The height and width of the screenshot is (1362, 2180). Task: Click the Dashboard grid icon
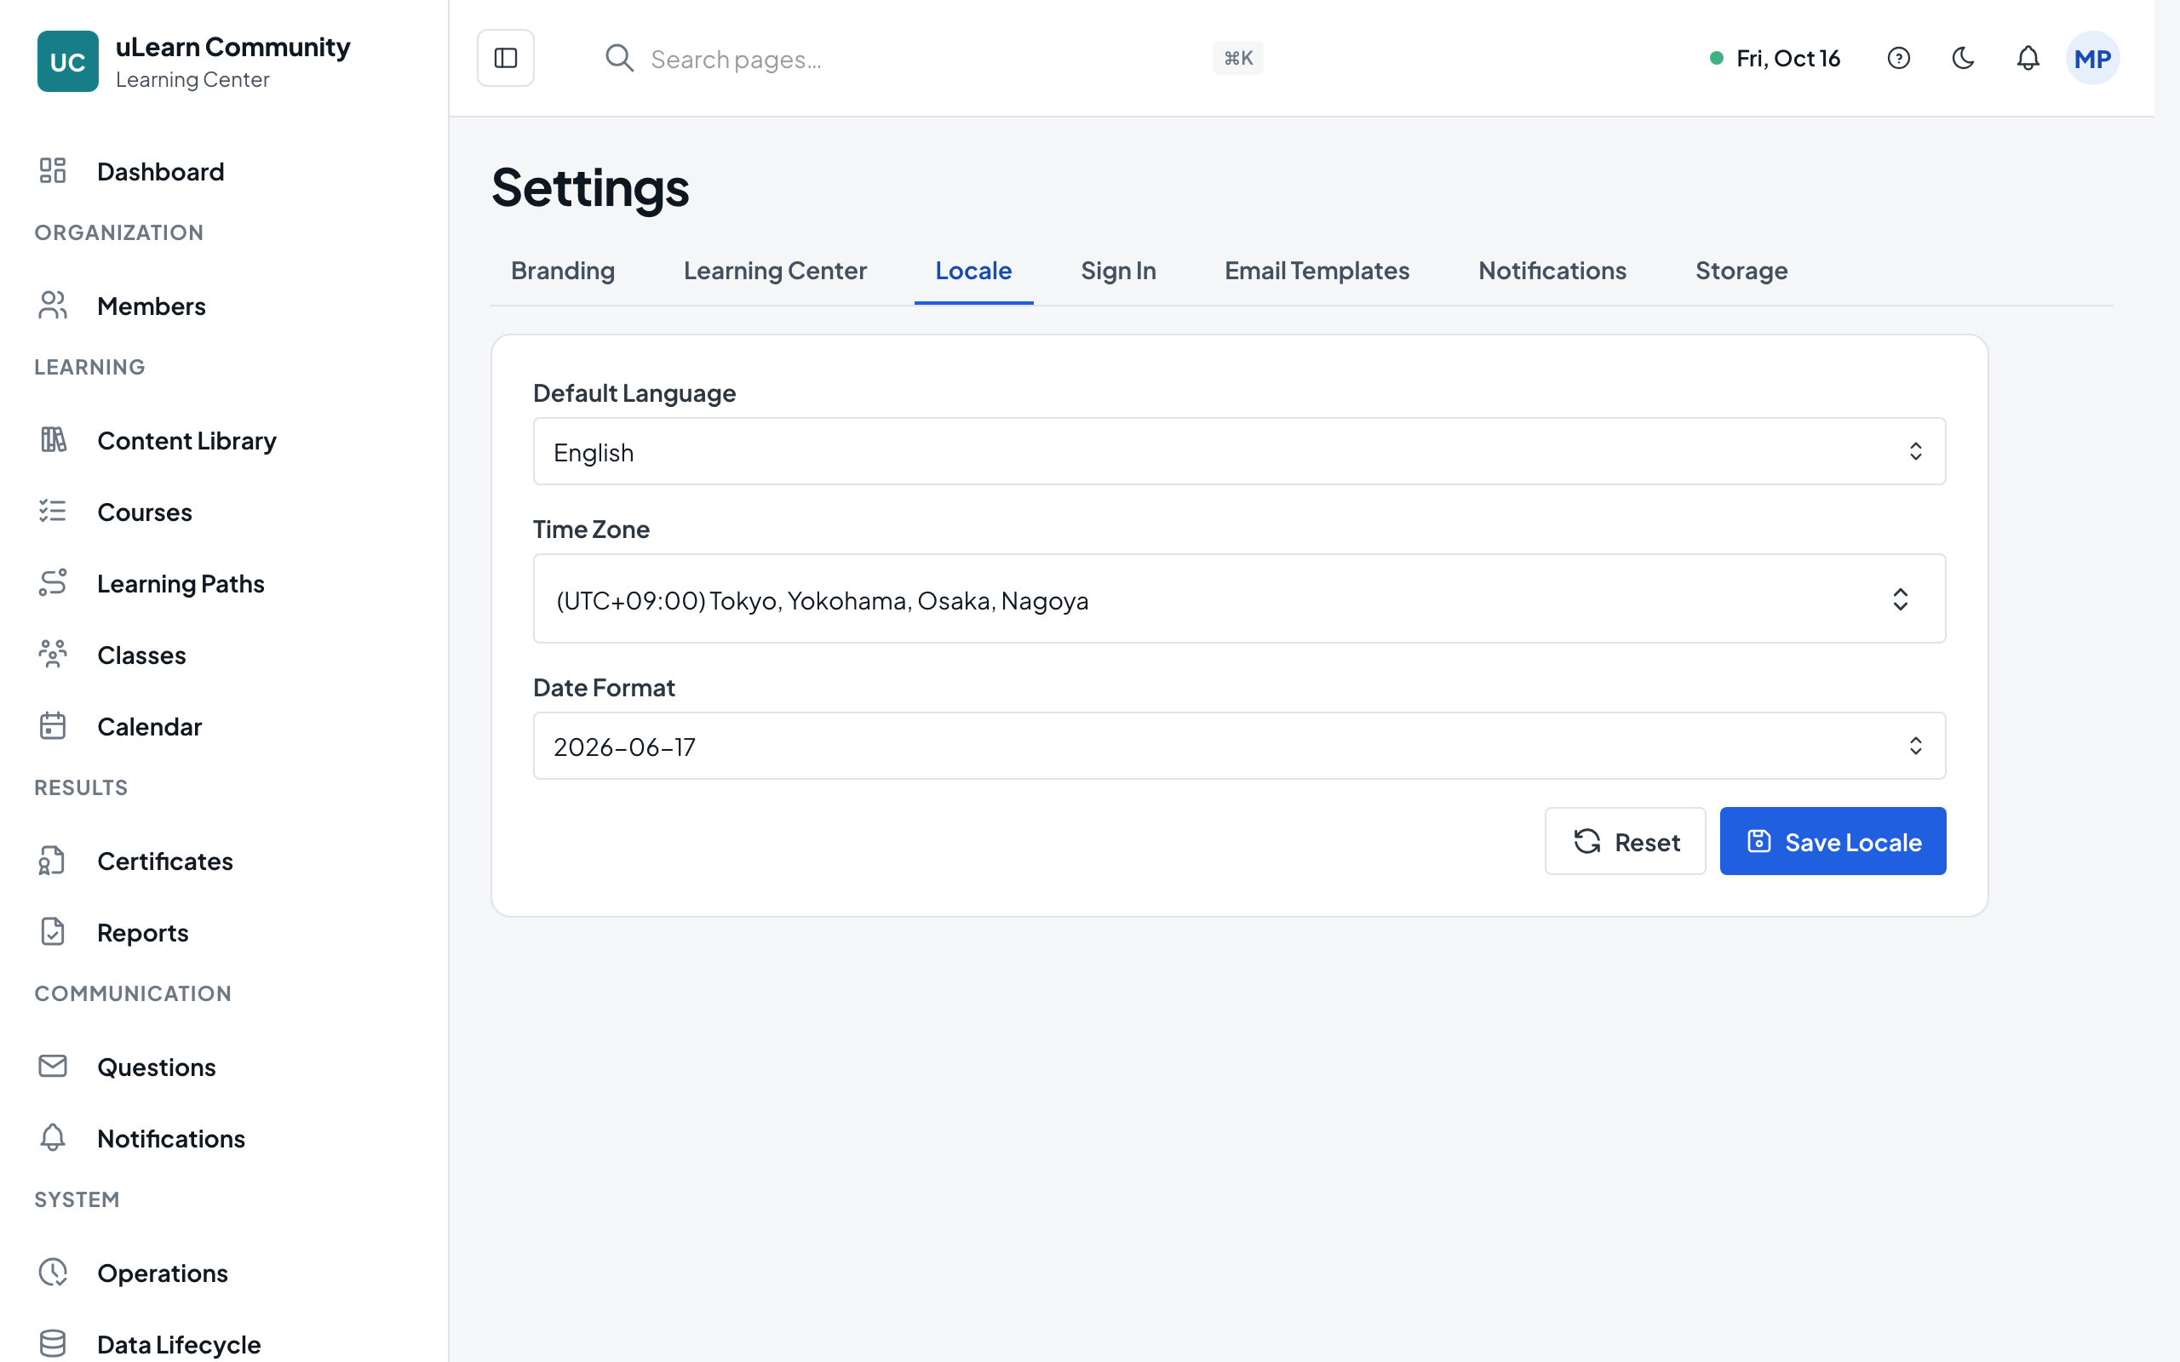click(53, 170)
